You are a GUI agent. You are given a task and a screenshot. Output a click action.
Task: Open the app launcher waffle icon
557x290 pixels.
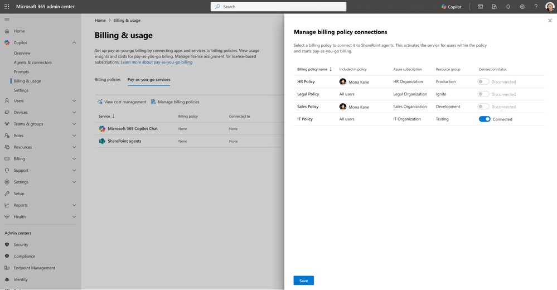click(7, 7)
